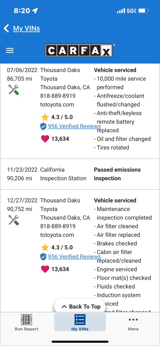Tap the CARFAX logo
The height and width of the screenshot is (346, 160).
coord(79,51)
